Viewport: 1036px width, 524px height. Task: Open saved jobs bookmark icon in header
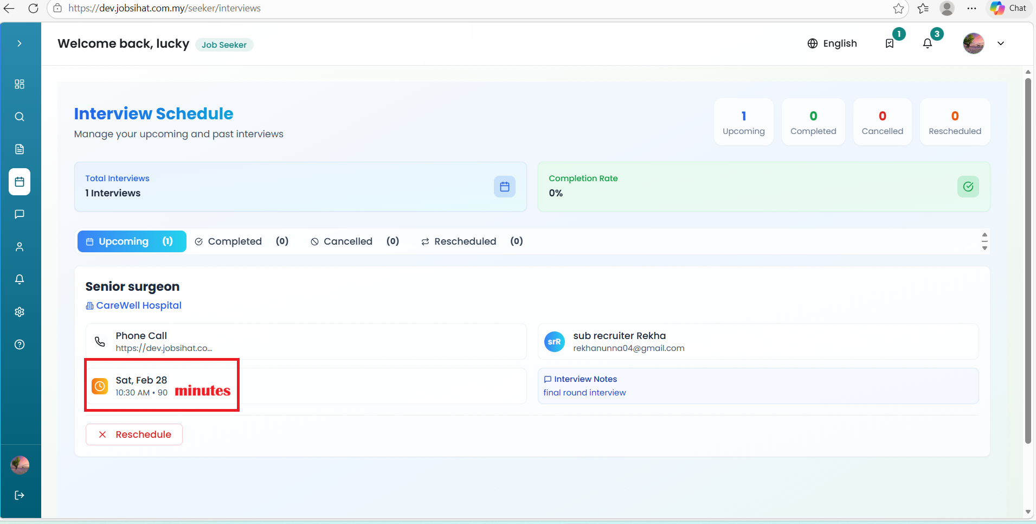point(890,43)
